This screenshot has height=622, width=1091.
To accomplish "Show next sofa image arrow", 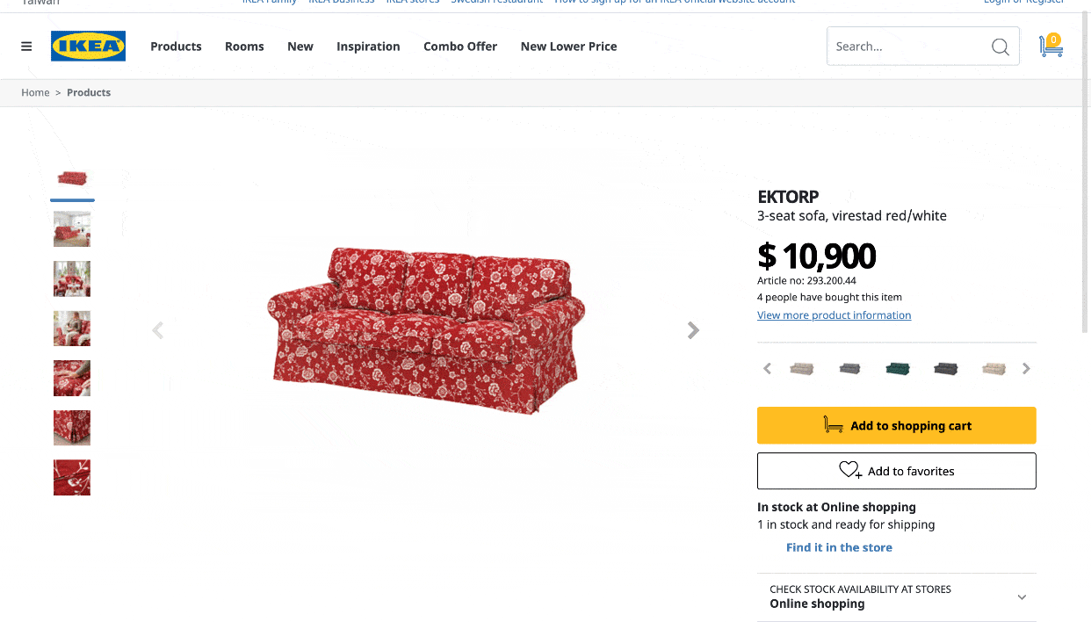I will (x=693, y=330).
